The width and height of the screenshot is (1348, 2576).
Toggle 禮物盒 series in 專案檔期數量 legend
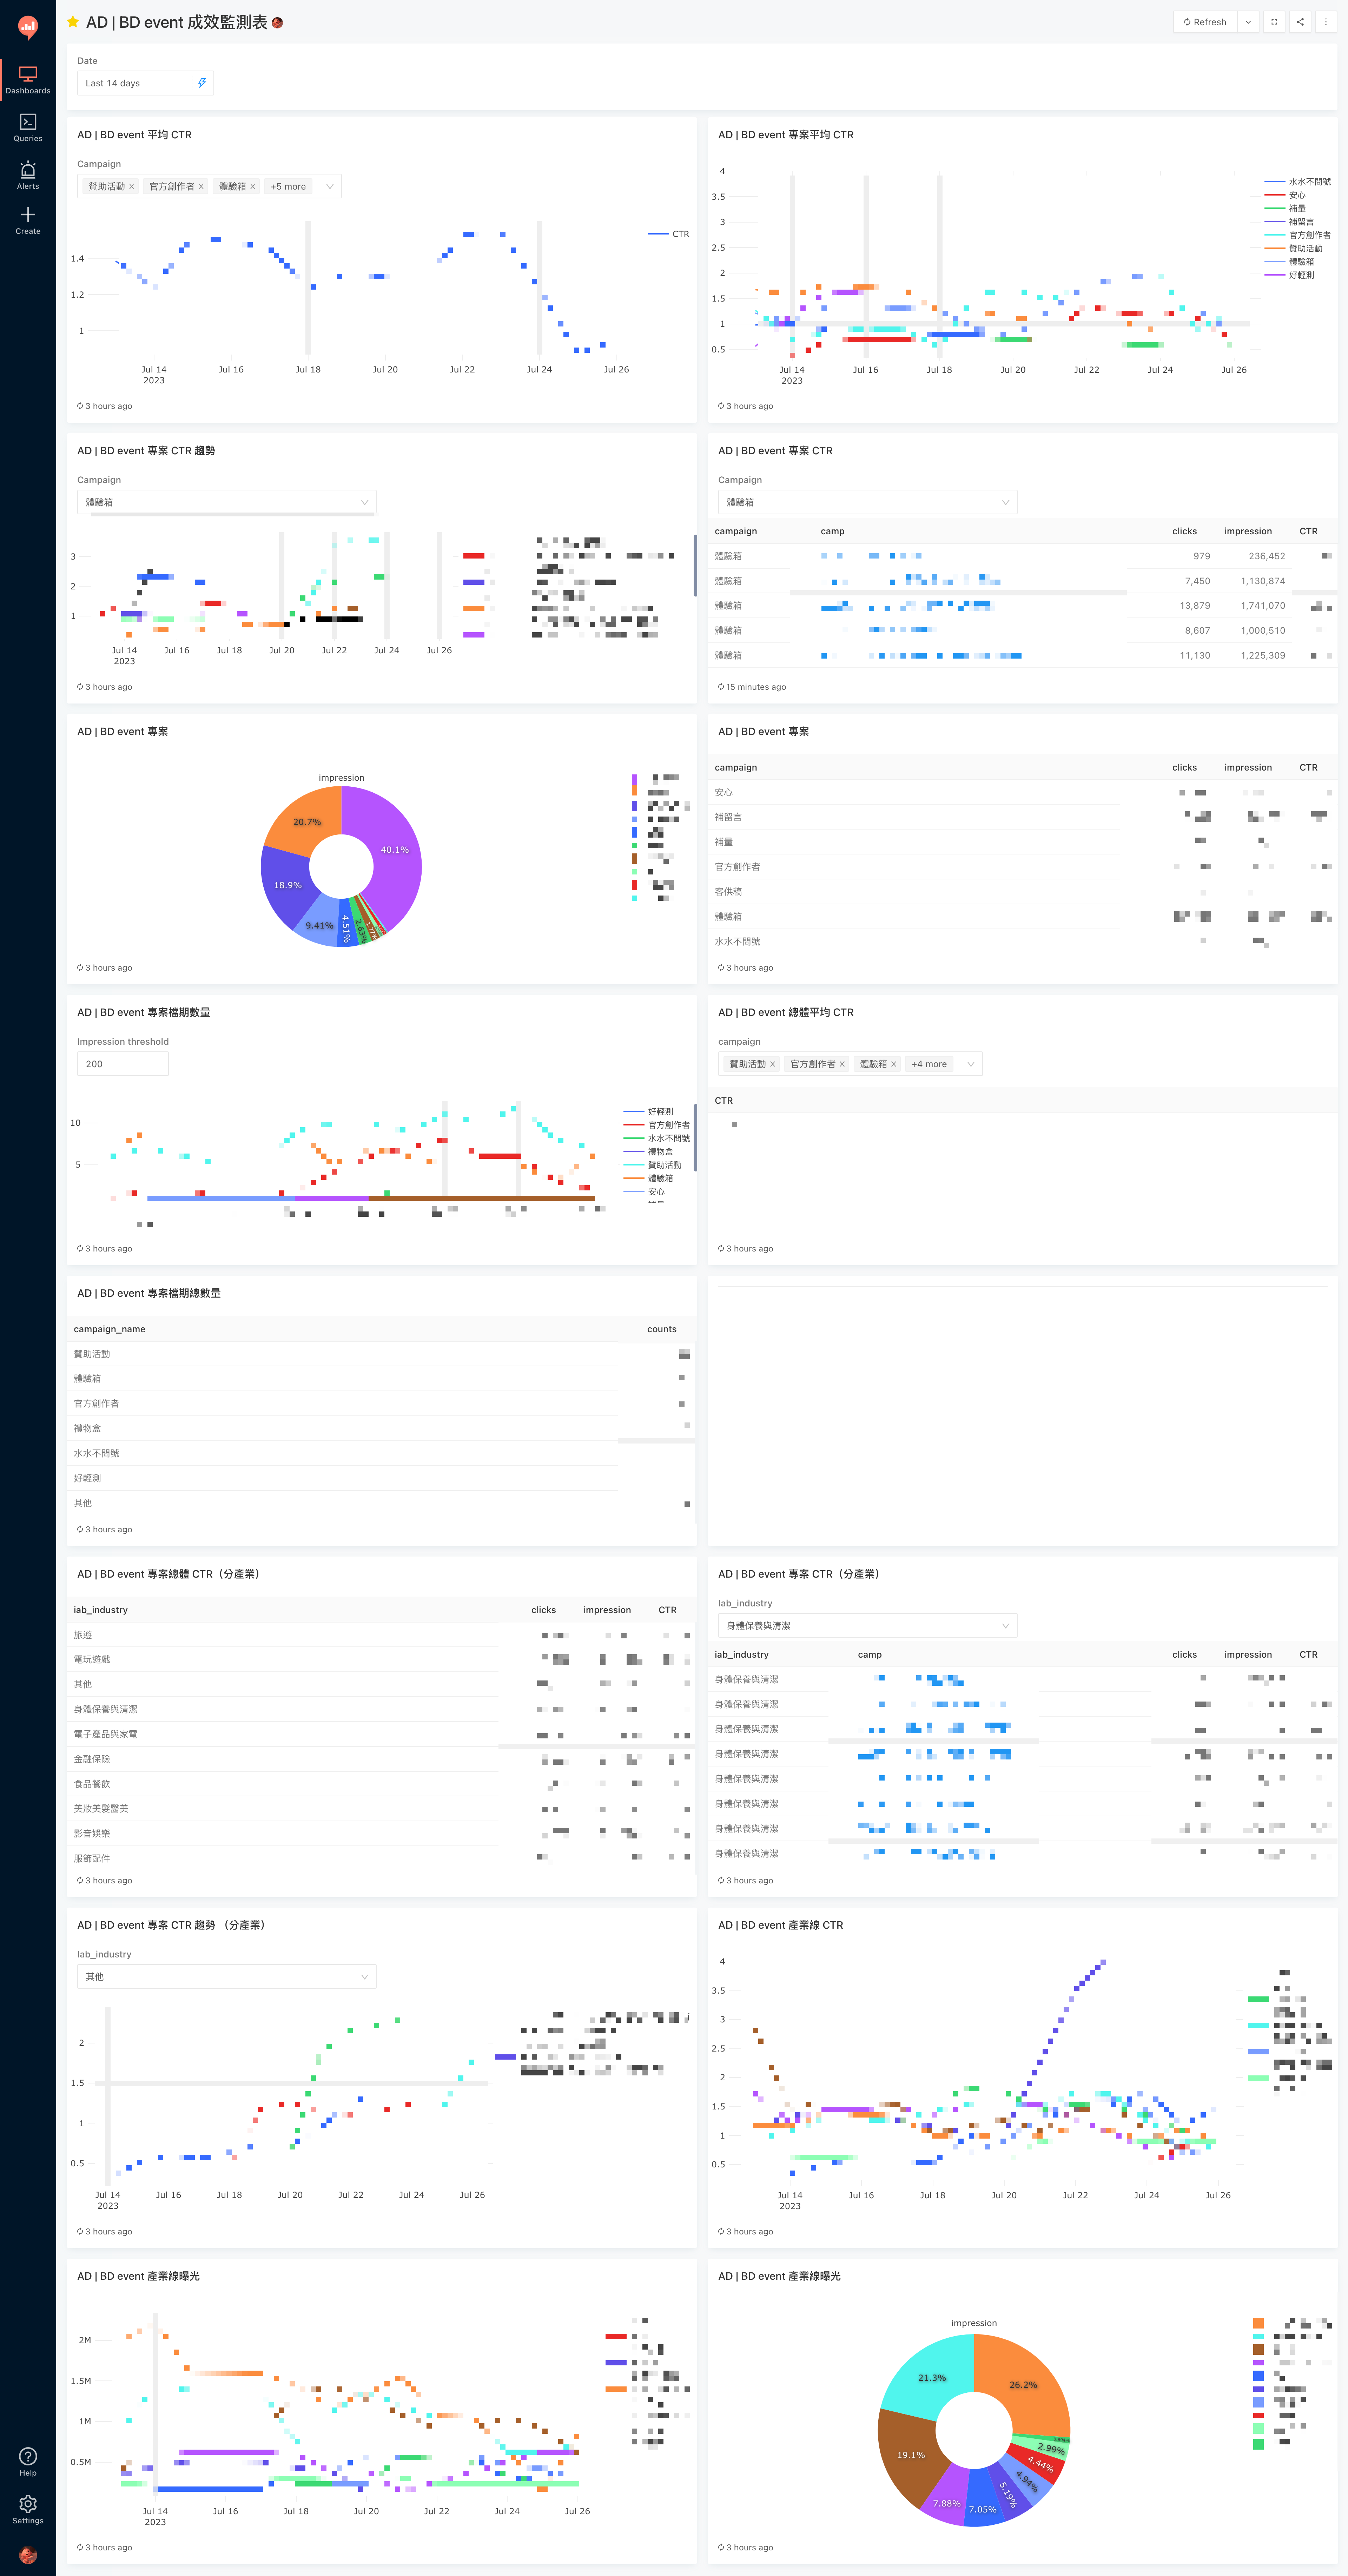coord(648,1152)
